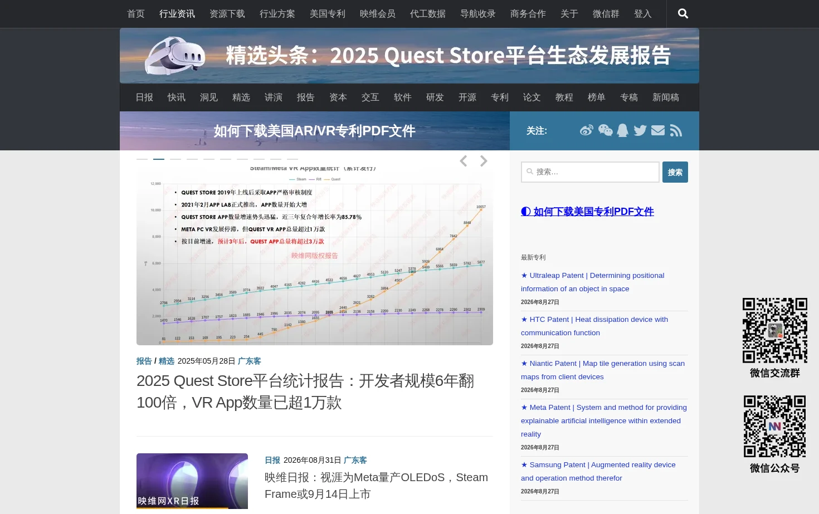Viewport: 819px width, 514px height.
Task: Open the 报告 category in the sub-navigation bar
Action: click(306, 97)
